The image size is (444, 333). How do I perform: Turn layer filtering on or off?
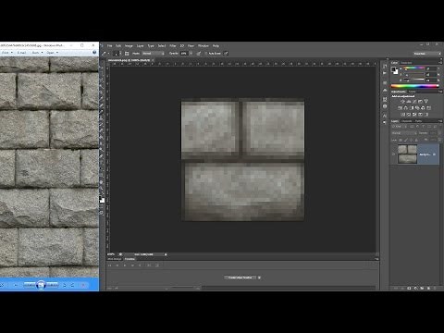point(440,126)
